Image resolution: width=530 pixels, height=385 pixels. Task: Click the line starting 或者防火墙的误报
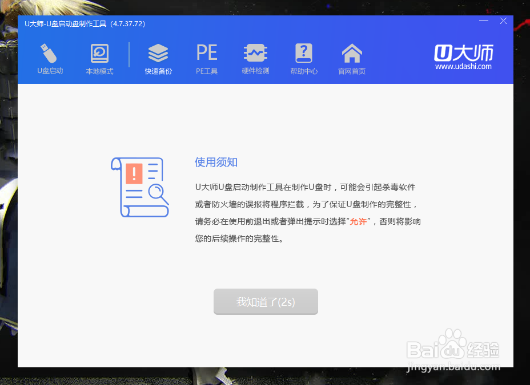(x=306, y=205)
